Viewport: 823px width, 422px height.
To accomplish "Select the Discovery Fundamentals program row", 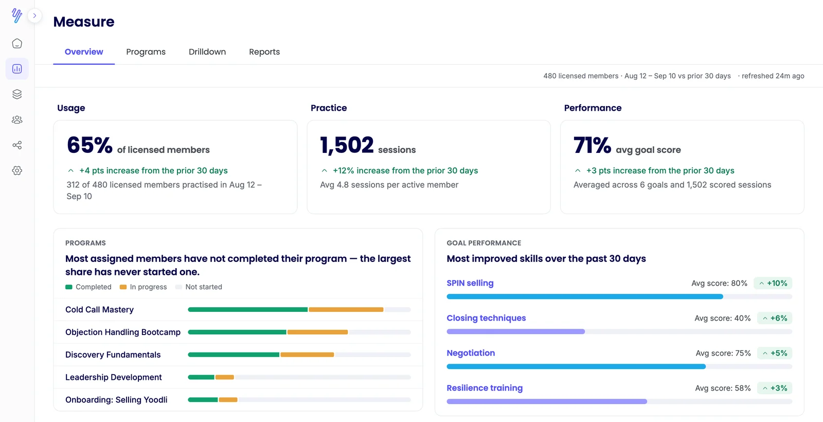I will (x=238, y=355).
